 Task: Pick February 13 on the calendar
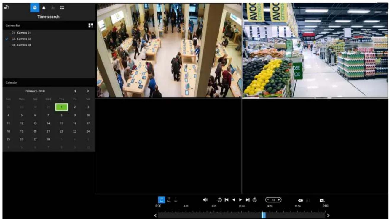click(35, 123)
